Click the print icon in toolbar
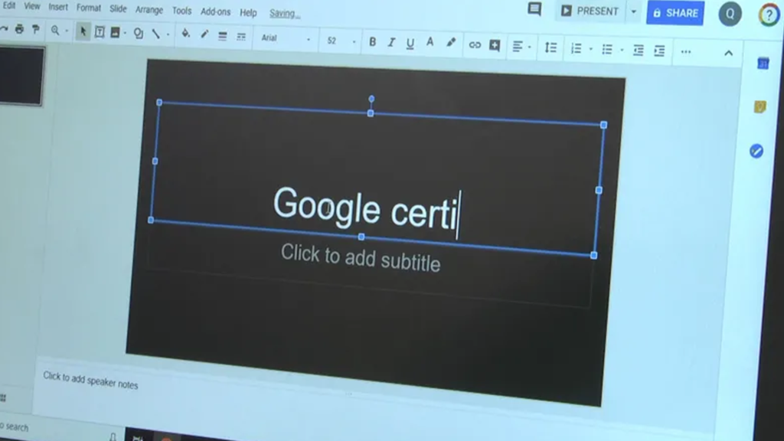Screen dimensions: 784x441 19,29
